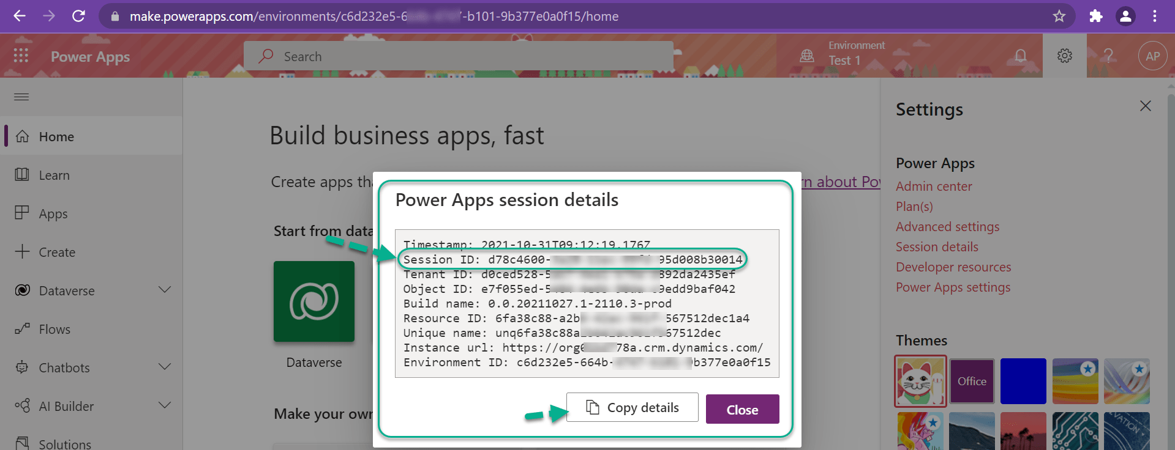This screenshot has width=1175, height=450.
Task: Click the Session ID line
Action: (x=572, y=259)
